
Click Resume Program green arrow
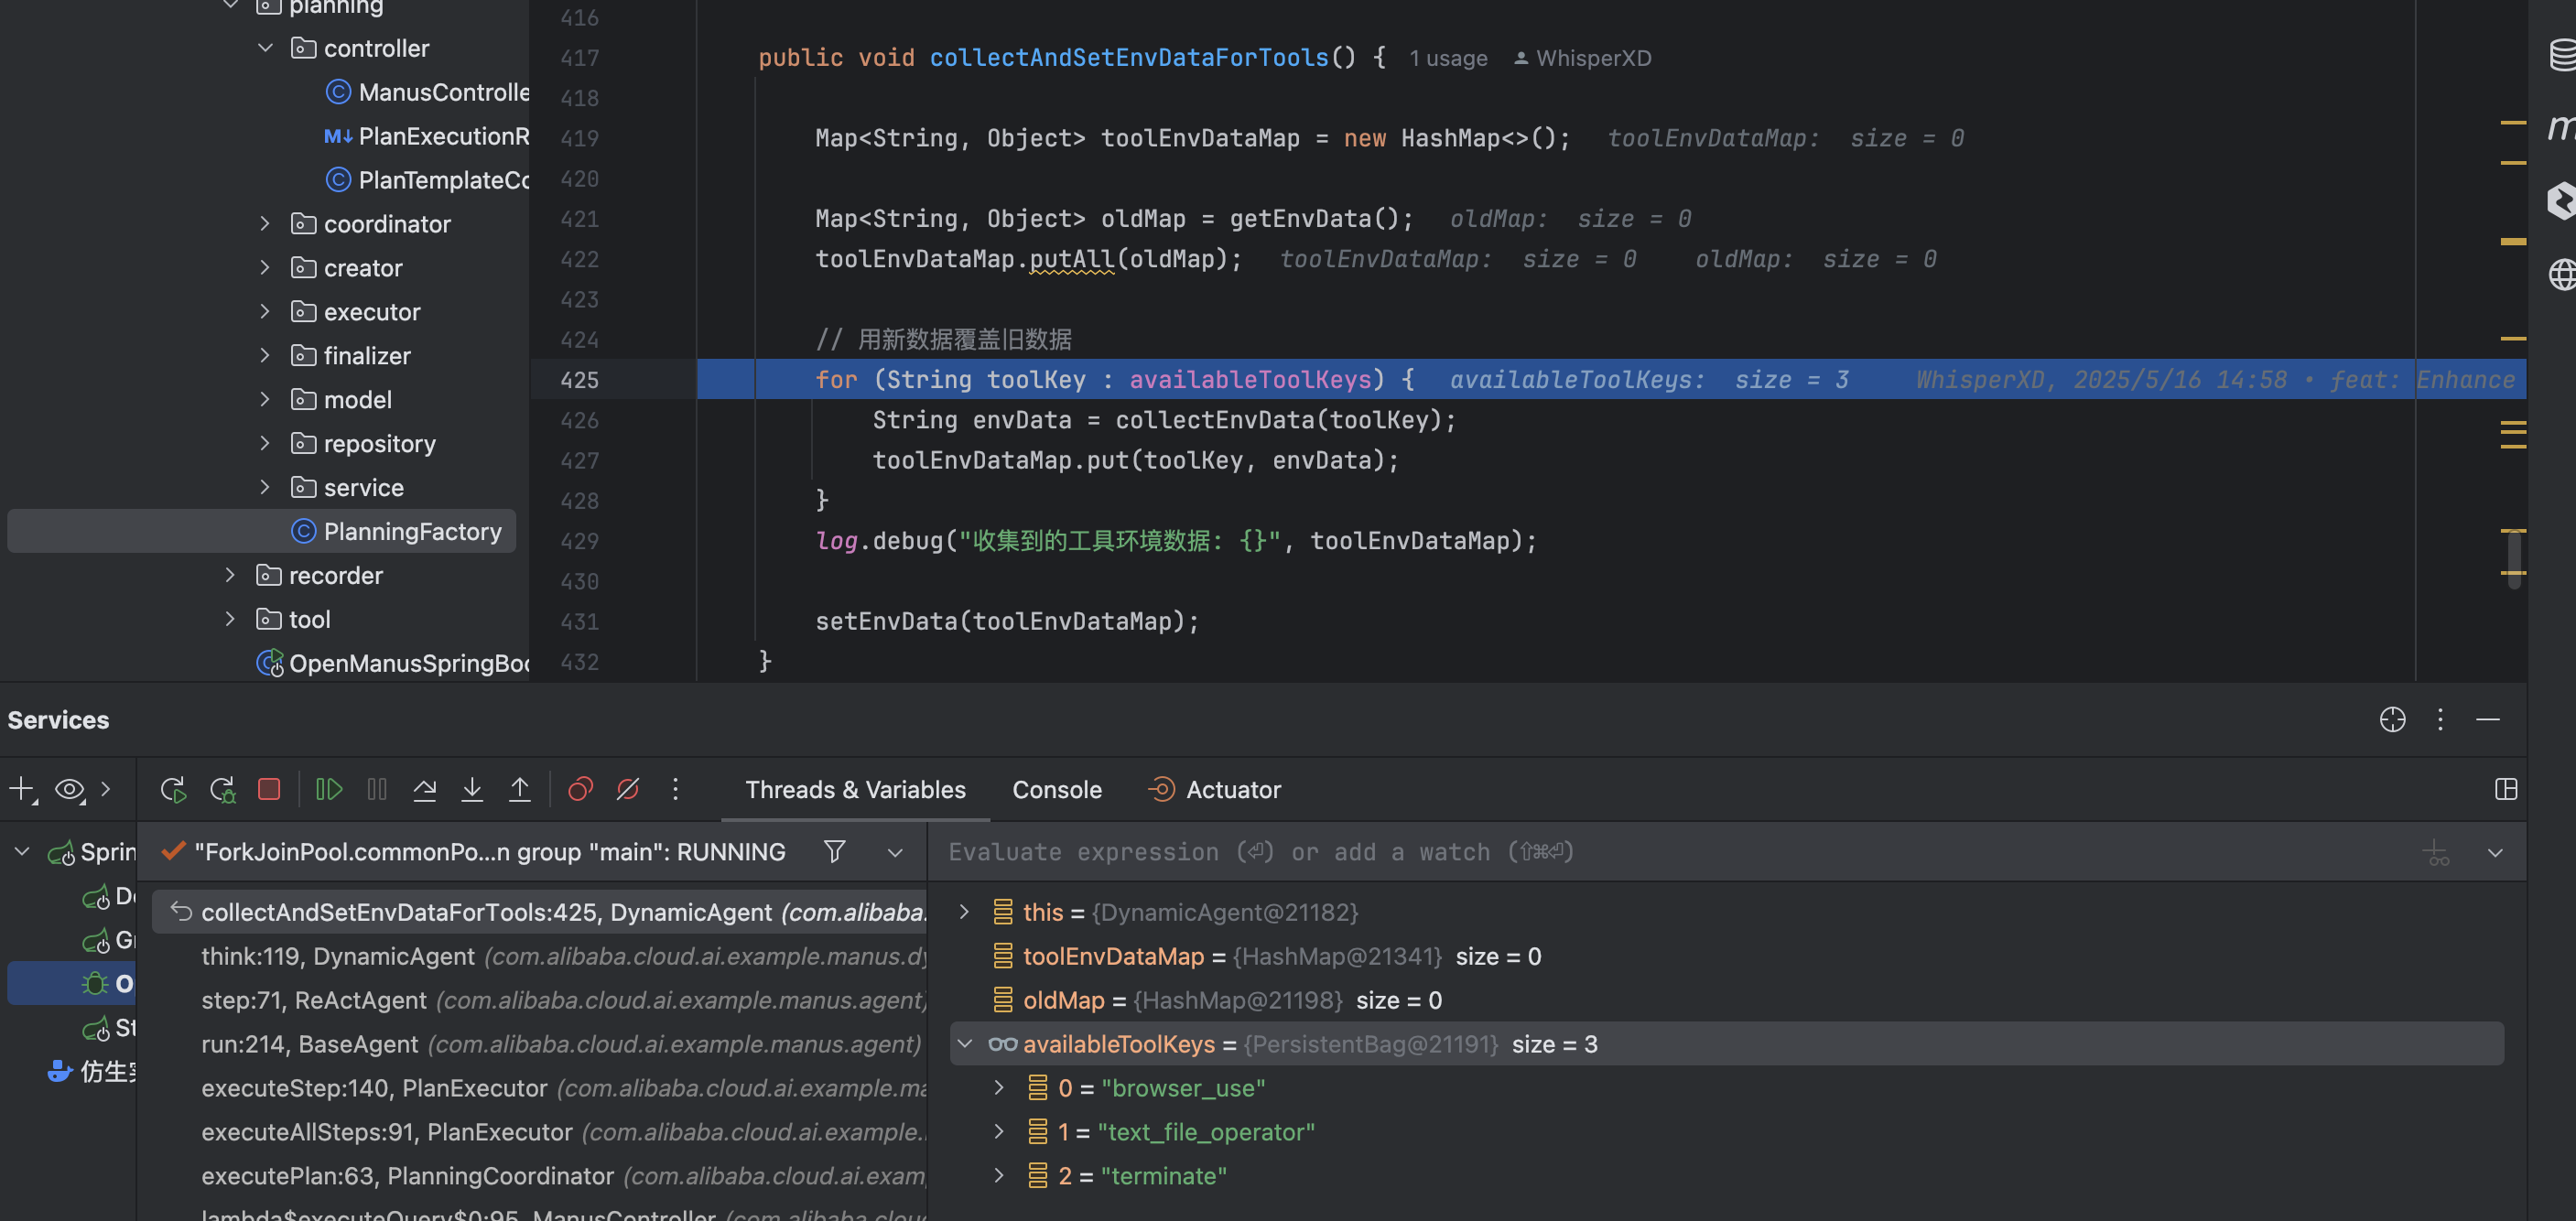[x=328, y=789]
